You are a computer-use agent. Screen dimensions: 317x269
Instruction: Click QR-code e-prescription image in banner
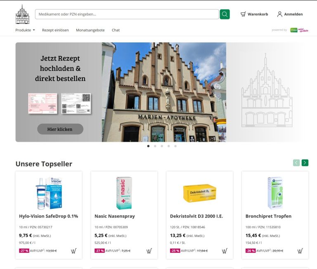click(x=76, y=103)
